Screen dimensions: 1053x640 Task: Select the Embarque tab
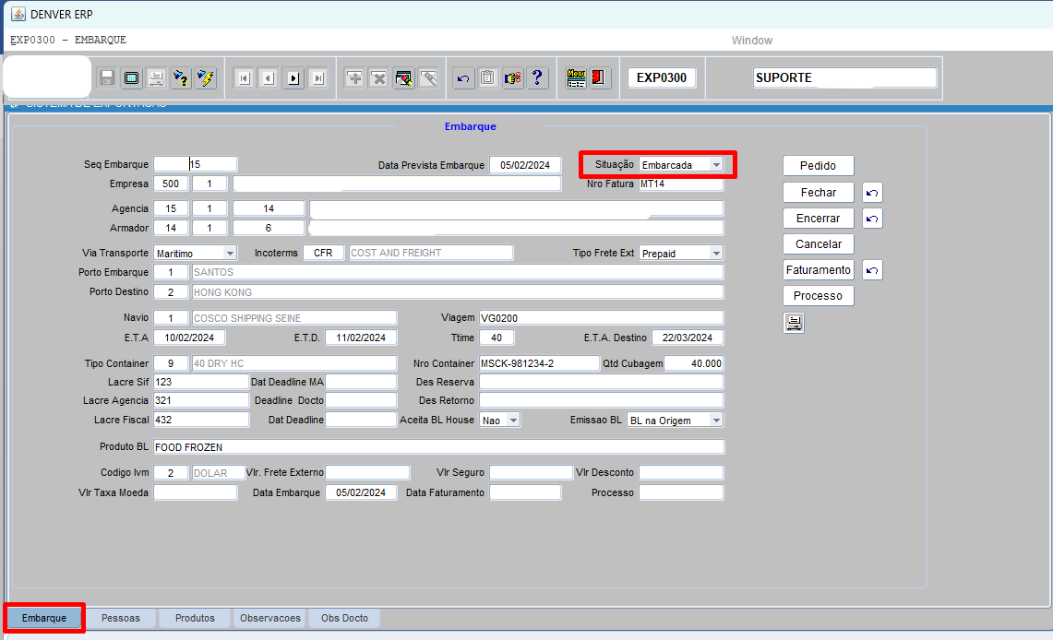(x=44, y=618)
